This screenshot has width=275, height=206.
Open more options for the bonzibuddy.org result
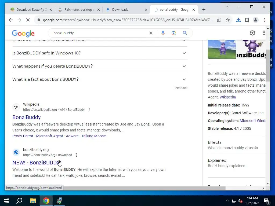point(77,155)
